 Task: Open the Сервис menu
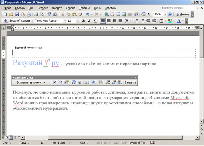[70, 8]
